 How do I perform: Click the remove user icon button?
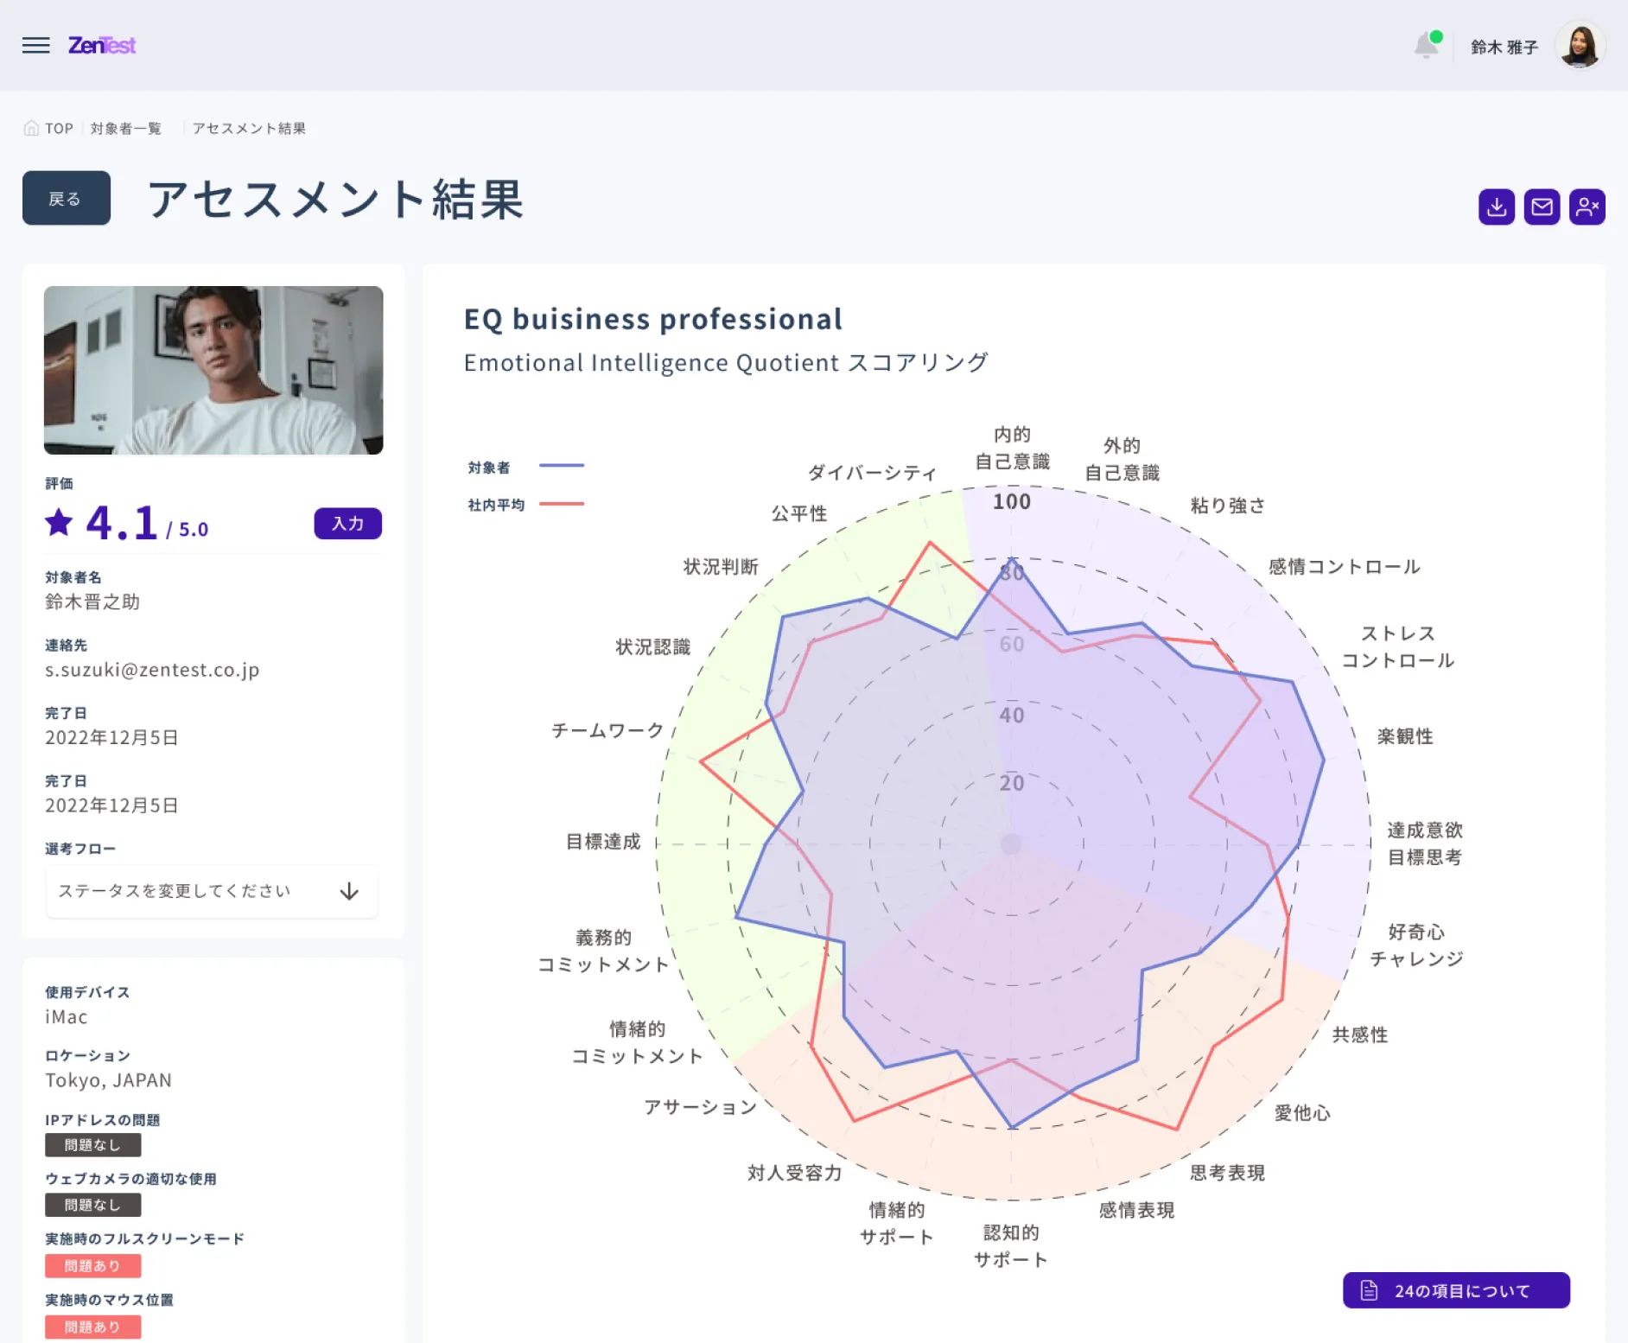pyautogui.click(x=1587, y=207)
